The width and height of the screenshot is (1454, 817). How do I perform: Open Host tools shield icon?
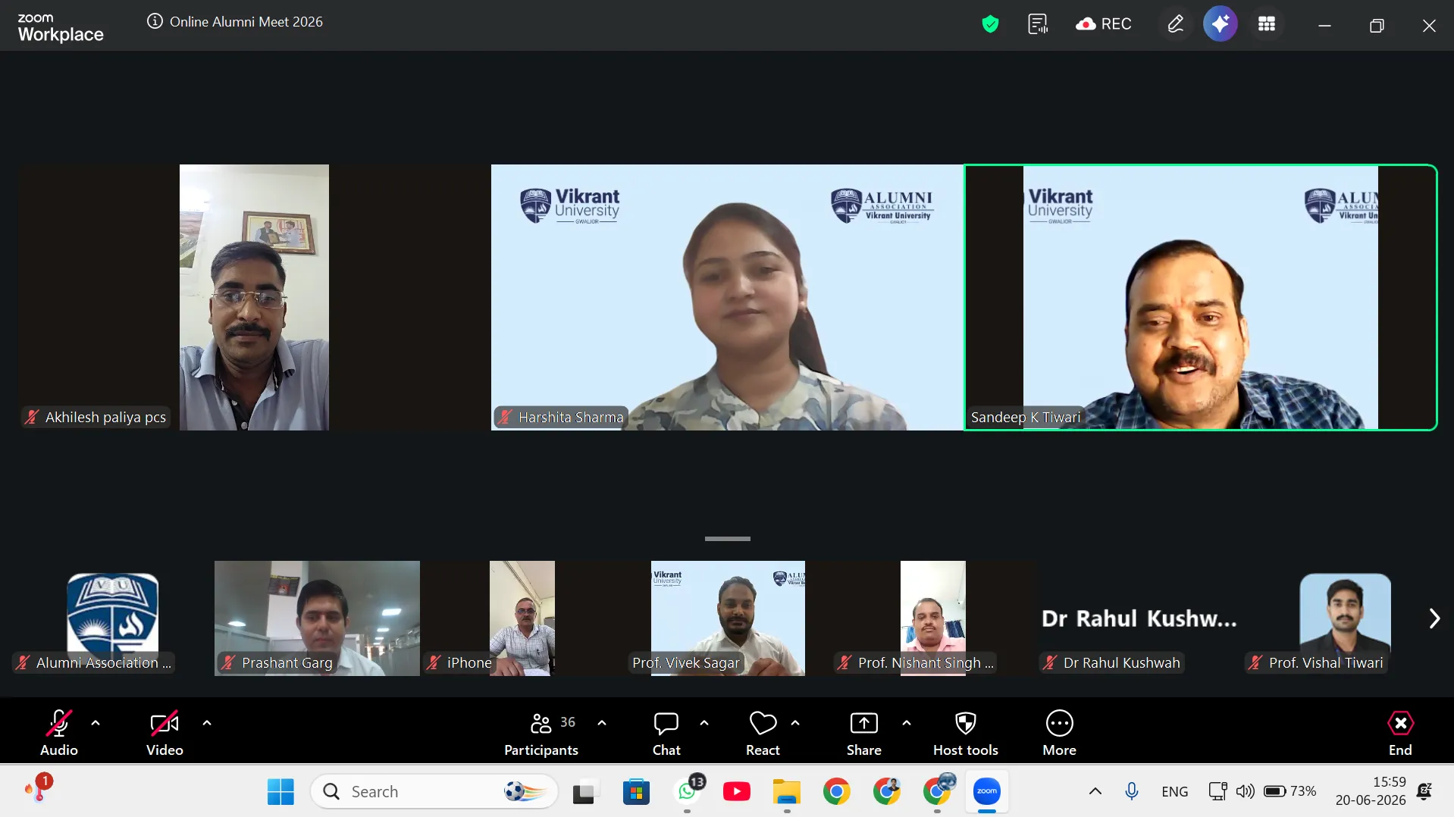pyautogui.click(x=965, y=734)
